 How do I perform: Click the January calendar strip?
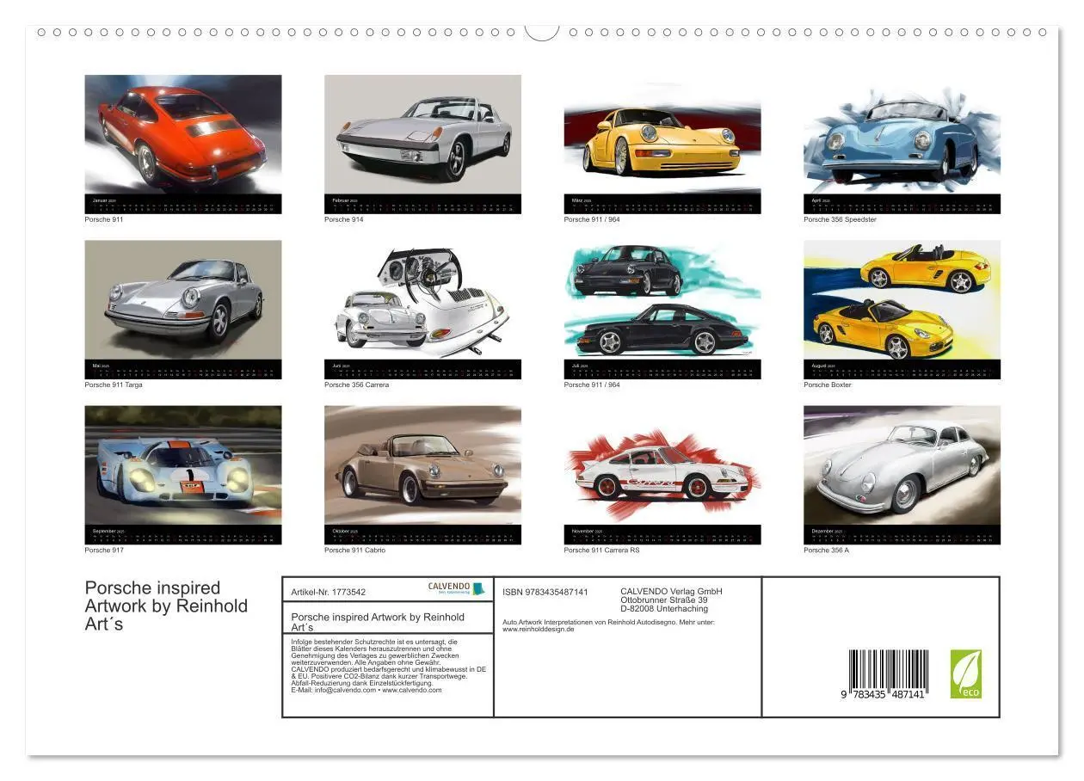tap(183, 204)
